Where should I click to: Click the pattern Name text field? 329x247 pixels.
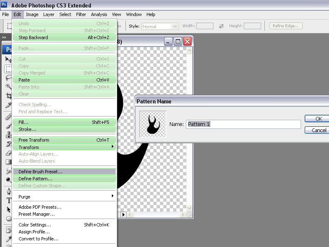[x=243, y=124]
